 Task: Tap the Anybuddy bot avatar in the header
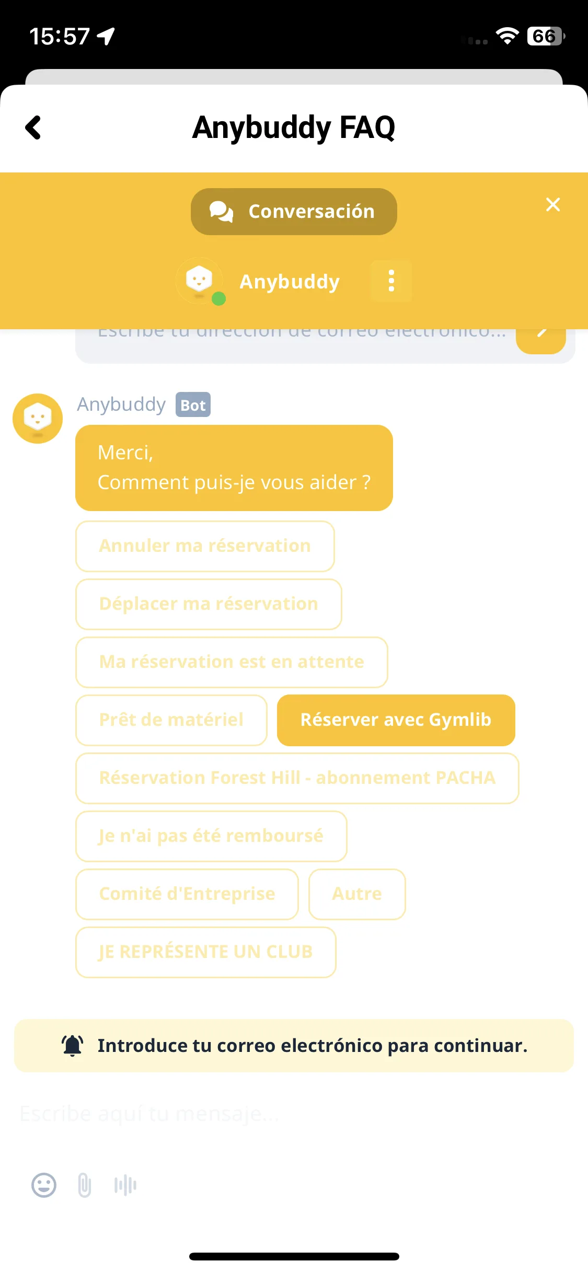click(200, 281)
